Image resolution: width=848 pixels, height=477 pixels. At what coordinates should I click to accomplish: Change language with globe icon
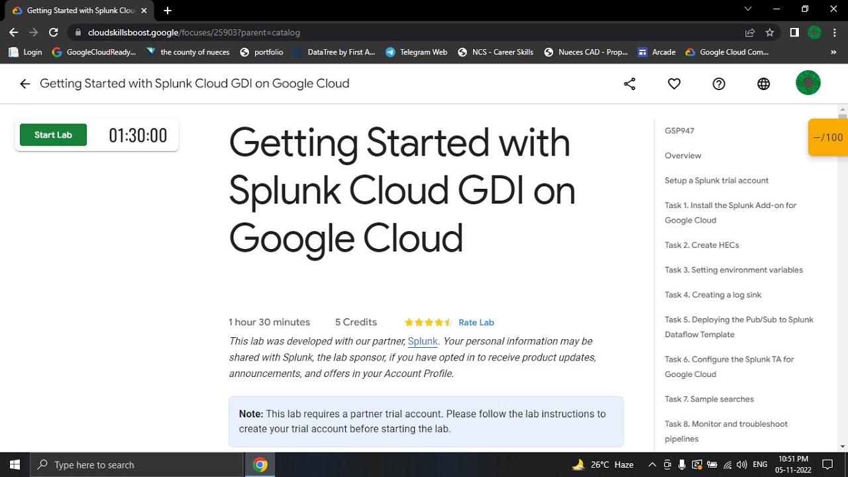click(x=764, y=83)
